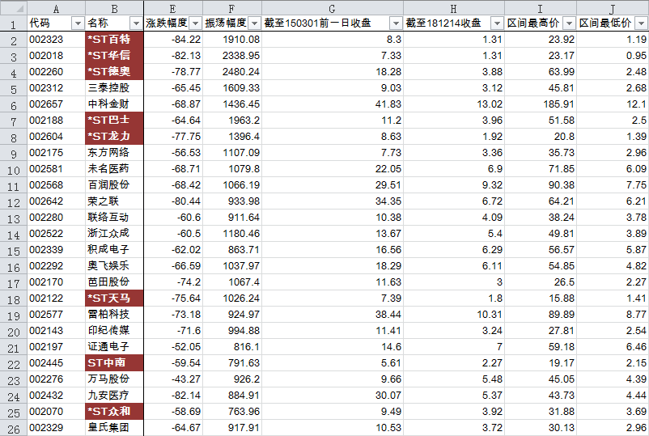Click cell 未名医药

[115, 169]
